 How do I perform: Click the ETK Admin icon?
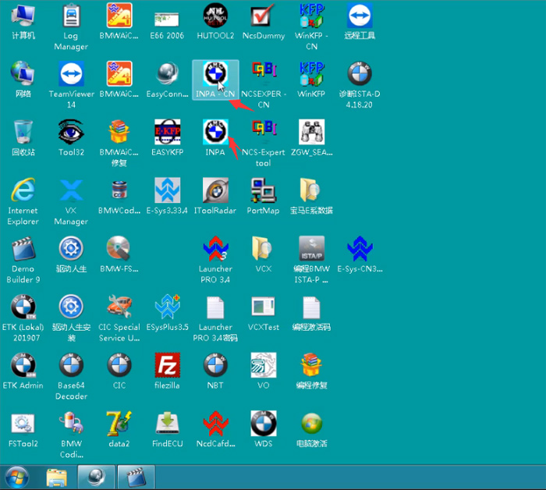(23, 371)
